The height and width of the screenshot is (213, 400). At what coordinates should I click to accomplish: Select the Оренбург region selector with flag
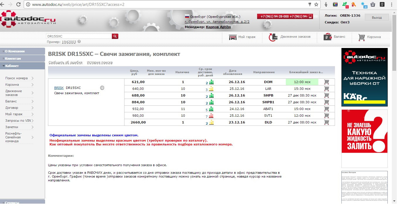pos(212,17)
